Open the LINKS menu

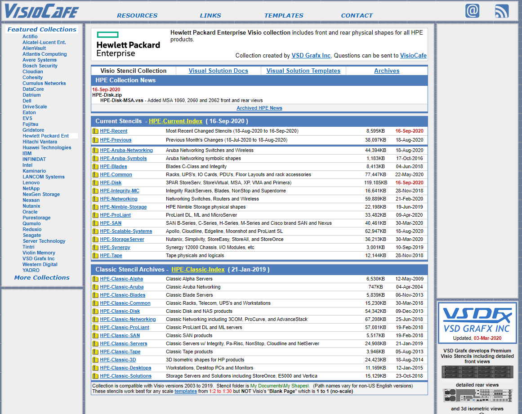point(210,15)
